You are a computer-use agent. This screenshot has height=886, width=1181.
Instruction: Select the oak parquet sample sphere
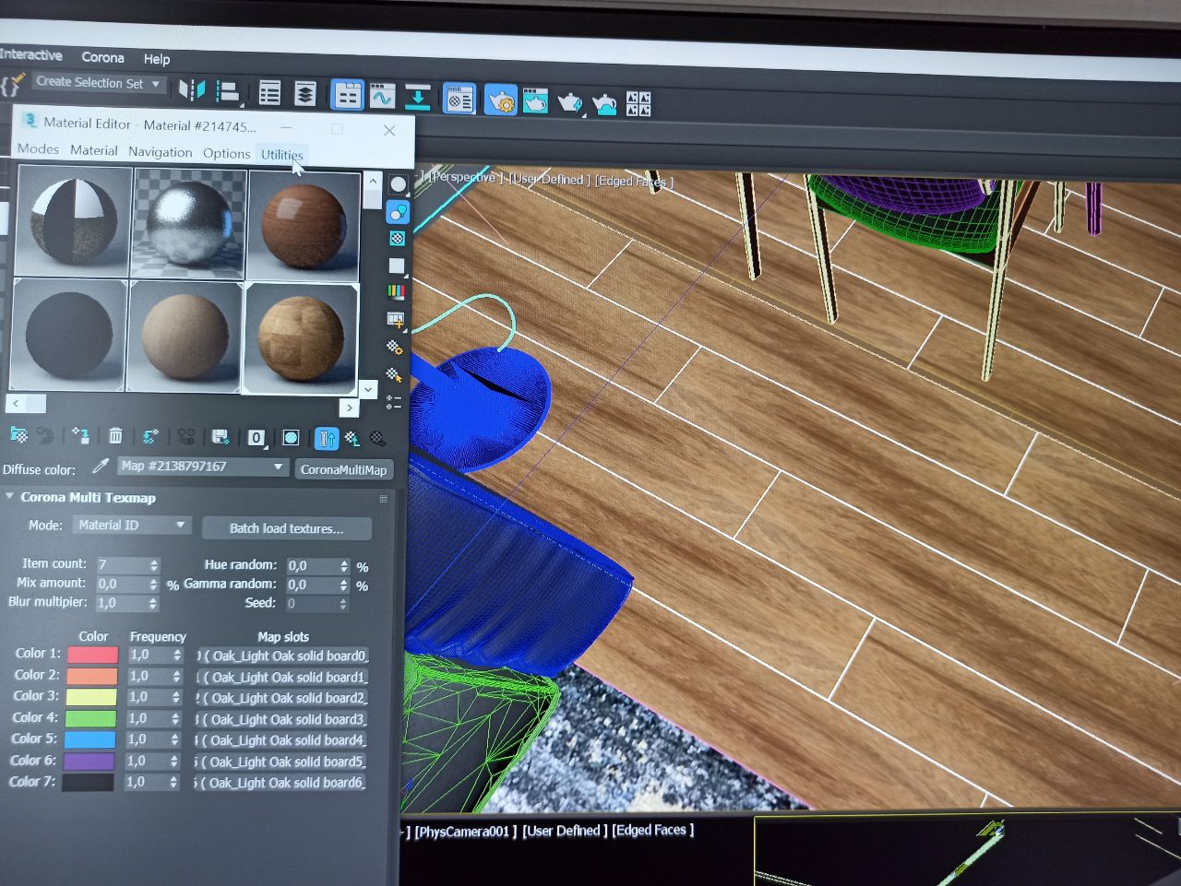point(300,339)
